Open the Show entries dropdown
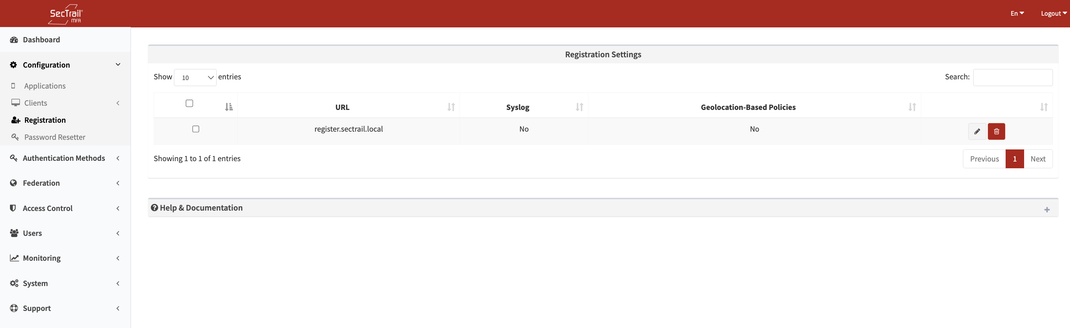This screenshot has width=1070, height=328. pos(195,77)
